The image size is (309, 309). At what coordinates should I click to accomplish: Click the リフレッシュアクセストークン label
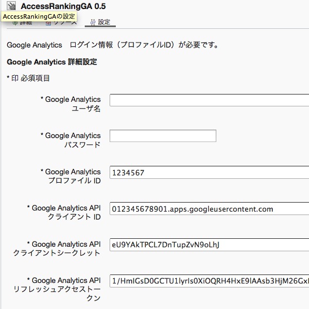[57, 289]
